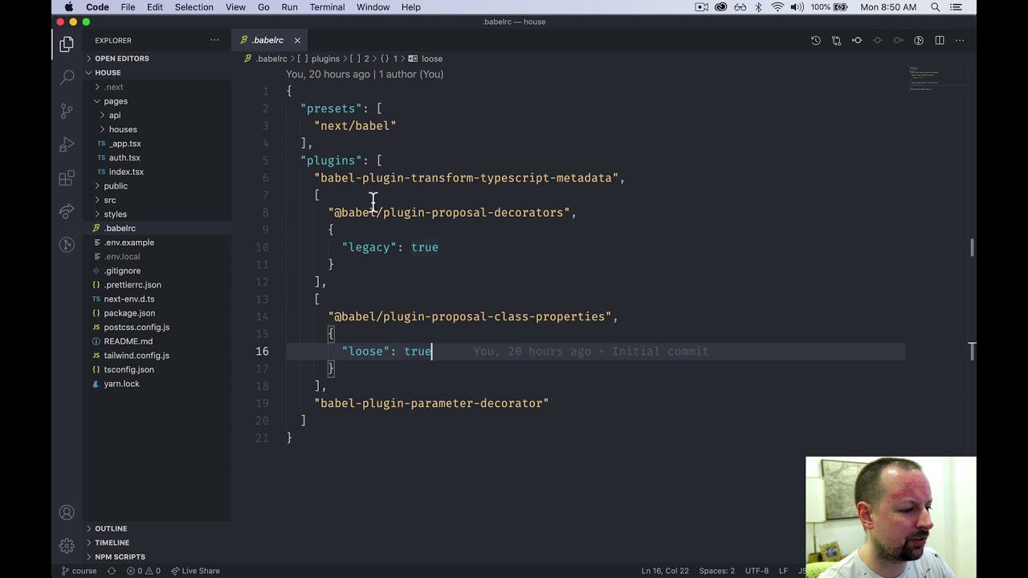The image size is (1028, 578).
Task: Open the Accounts icon in activity bar
Action: coord(67,512)
